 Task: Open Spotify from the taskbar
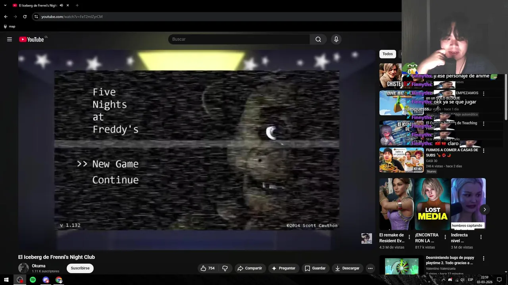[x=33, y=280]
